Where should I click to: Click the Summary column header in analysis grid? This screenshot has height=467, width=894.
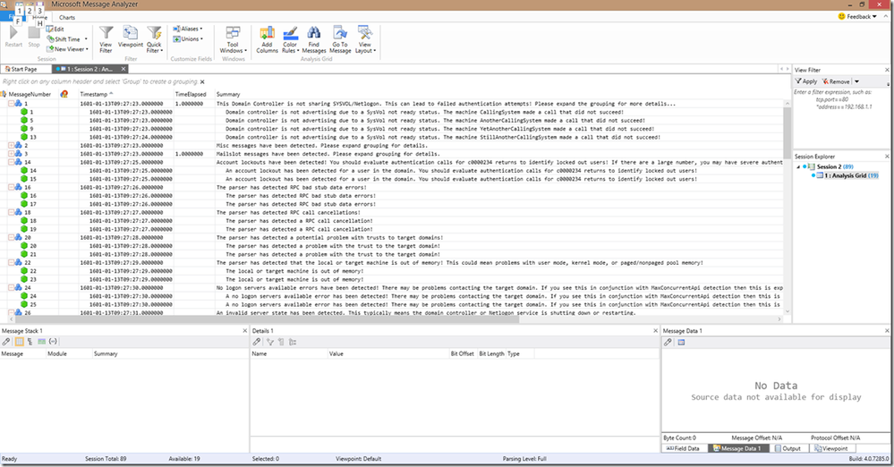point(228,94)
